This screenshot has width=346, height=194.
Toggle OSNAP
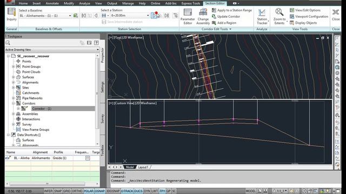(99, 191)
